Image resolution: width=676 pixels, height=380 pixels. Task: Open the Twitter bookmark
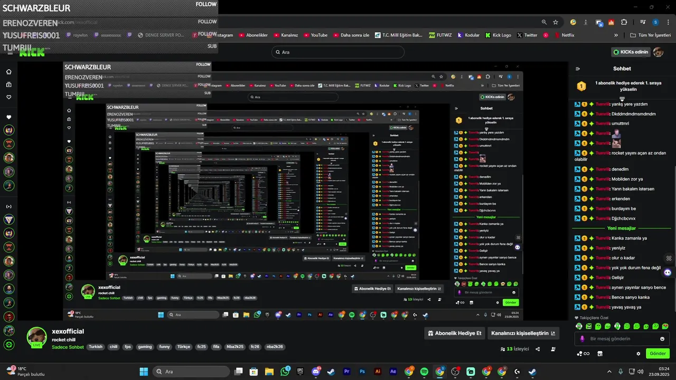527,35
